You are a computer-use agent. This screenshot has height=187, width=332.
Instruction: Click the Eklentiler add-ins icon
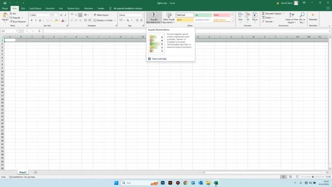(313, 15)
